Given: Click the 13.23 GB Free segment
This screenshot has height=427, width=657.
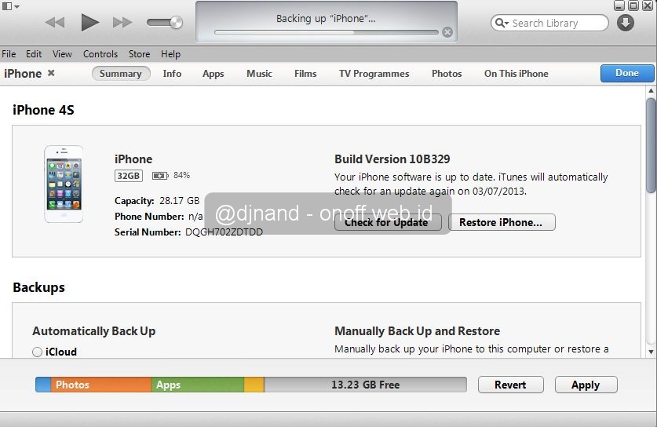Looking at the screenshot, I should click(365, 385).
